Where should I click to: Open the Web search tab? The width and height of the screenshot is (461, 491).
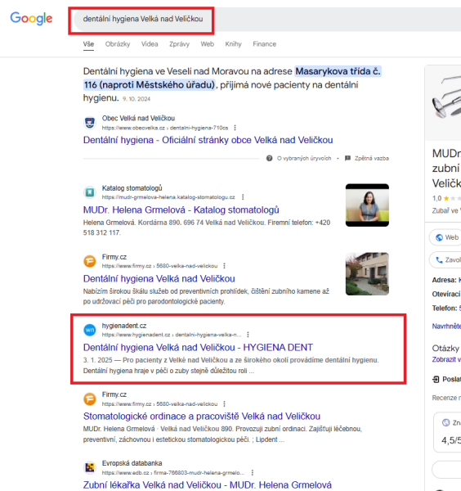pyautogui.click(x=208, y=44)
